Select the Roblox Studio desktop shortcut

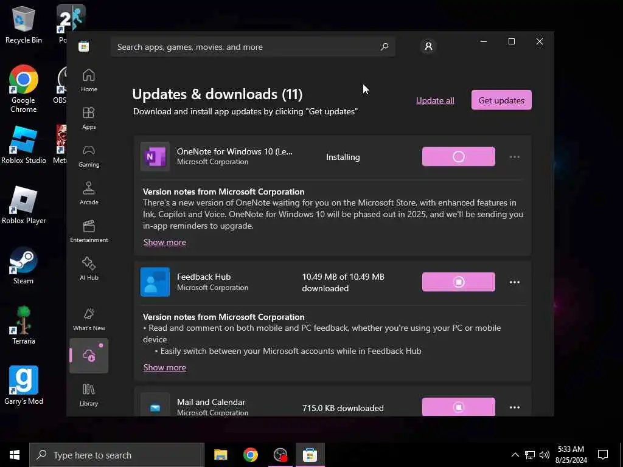coord(24,145)
